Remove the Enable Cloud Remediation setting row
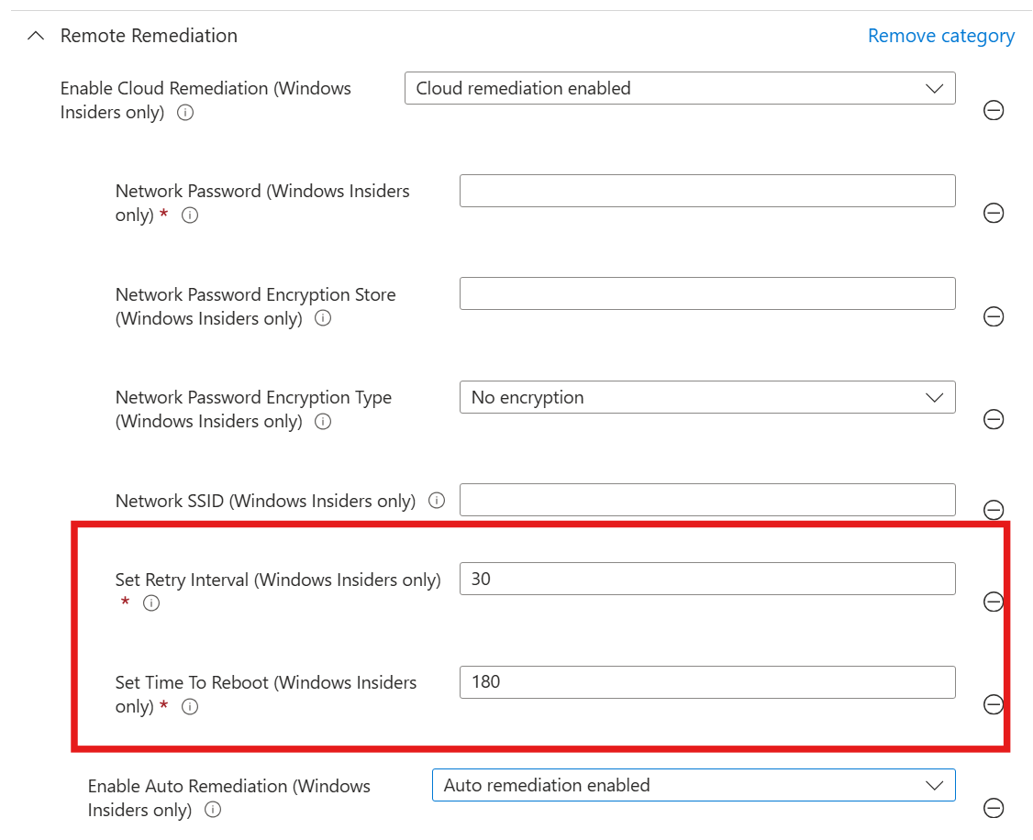This screenshot has height=840, width=1033. (x=994, y=110)
